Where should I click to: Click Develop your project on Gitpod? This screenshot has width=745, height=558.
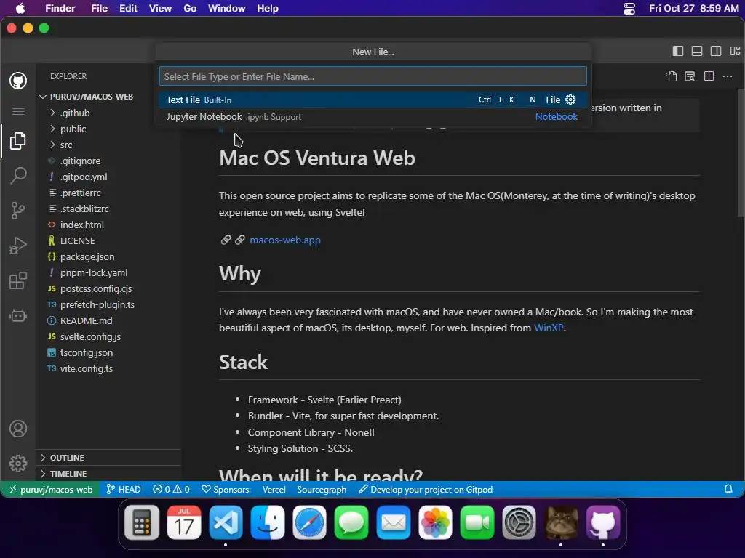(x=426, y=489)
